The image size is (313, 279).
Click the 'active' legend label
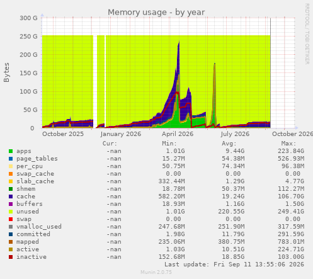(x=28, y=249)
